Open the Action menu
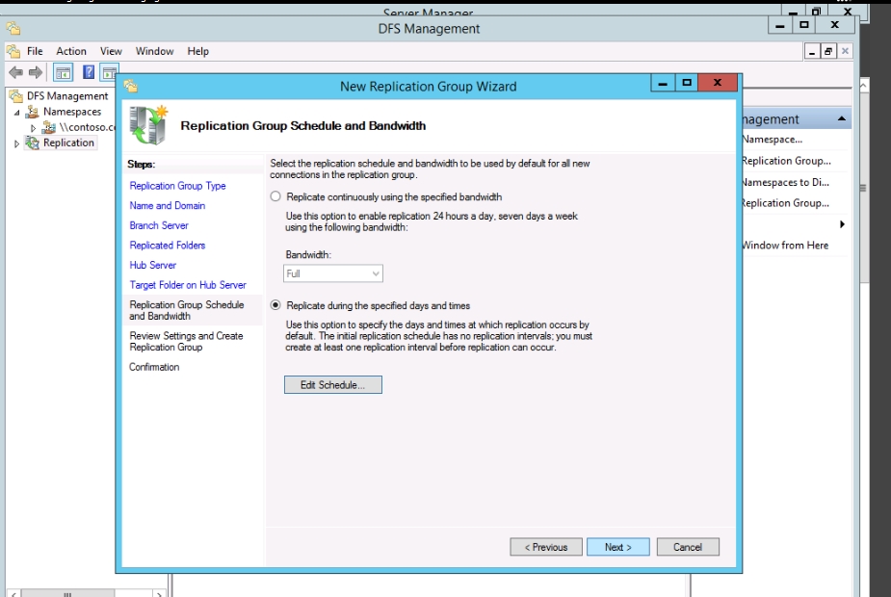 pos(71,51)
